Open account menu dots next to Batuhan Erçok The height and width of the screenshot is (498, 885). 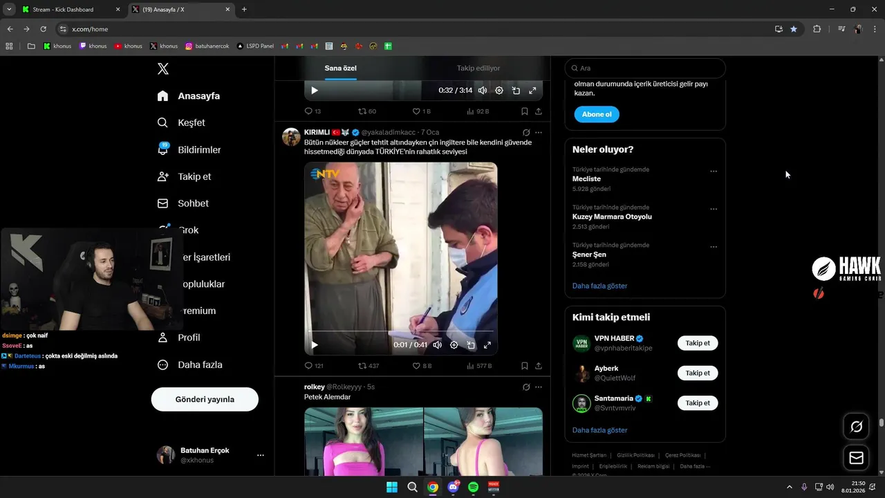click(261, 455)
